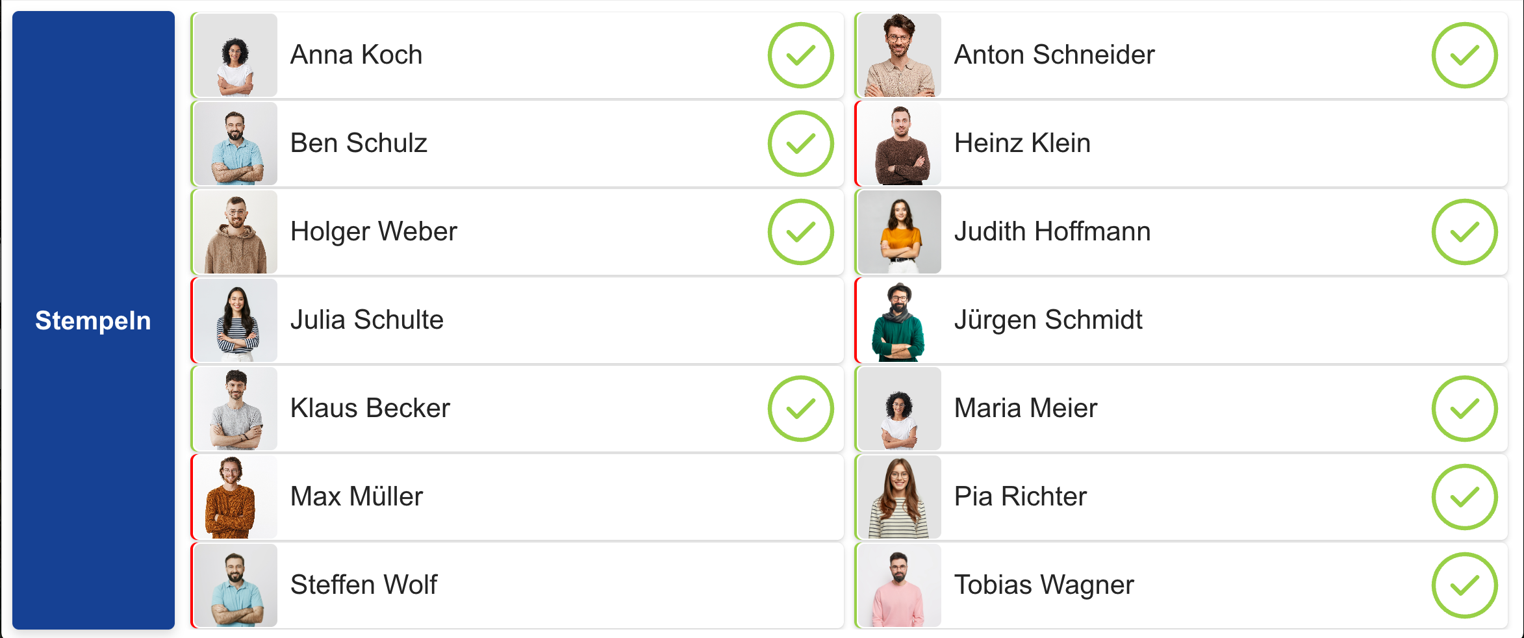Pick the Max Müller employee name

[357, 496]
